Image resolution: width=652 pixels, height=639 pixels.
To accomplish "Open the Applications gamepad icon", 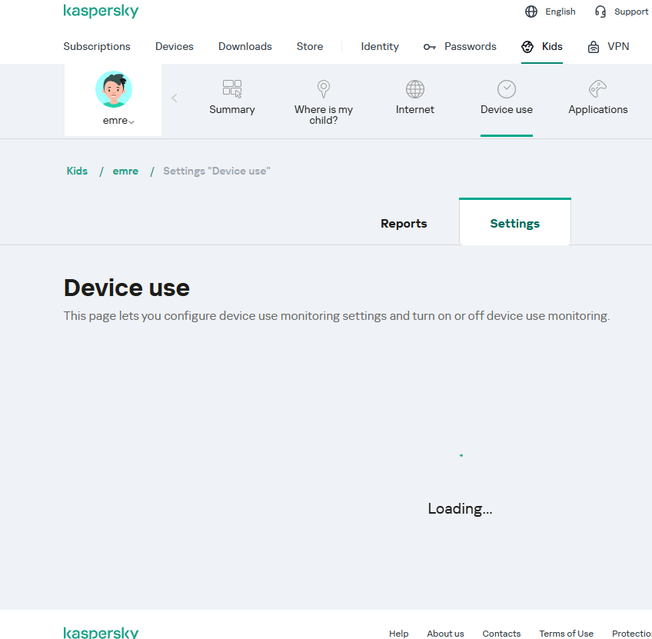I will click(x=598, y=88).
